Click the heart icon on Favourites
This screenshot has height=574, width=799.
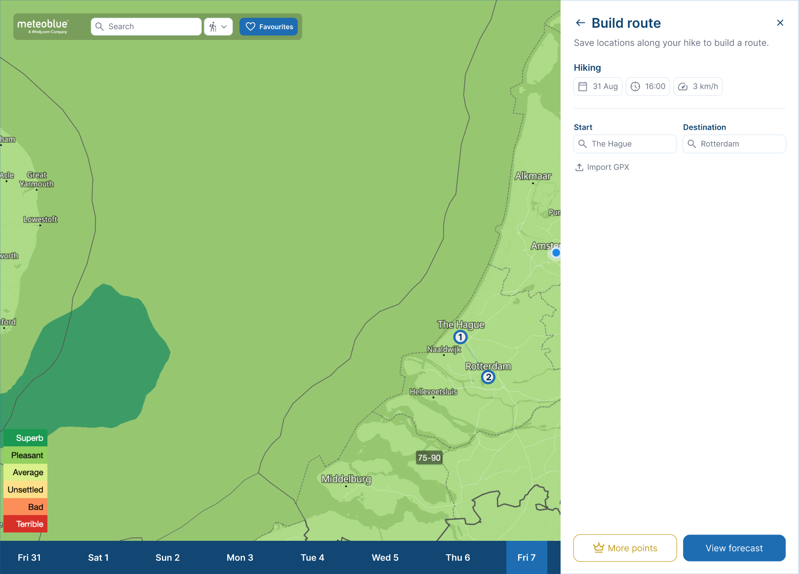click(x=250, y=27)
